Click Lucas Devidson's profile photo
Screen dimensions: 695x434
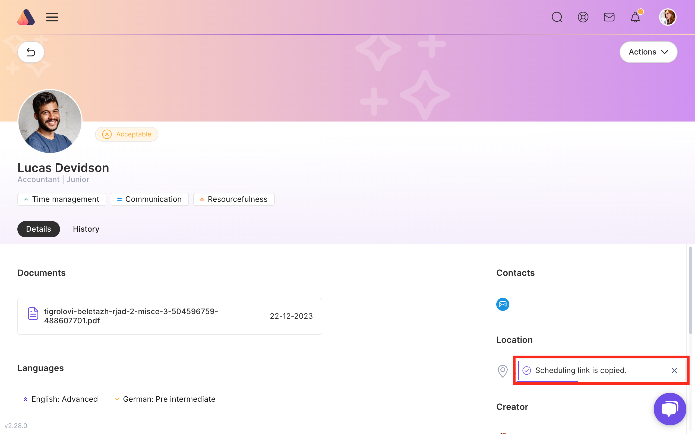point(50,121)
